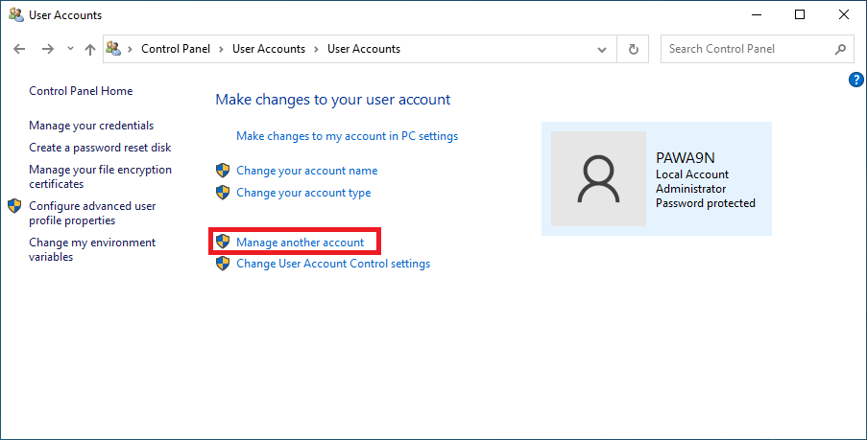Click the Back navigation arrow
Screen dimensions: 867x440
click(19, 49)
